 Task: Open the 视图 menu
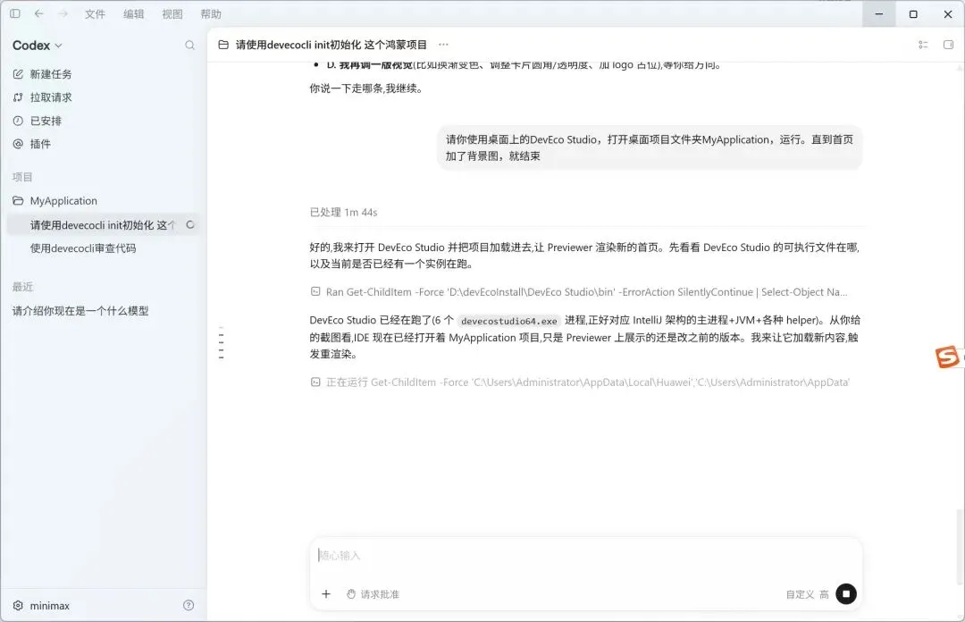pos(172,14)
